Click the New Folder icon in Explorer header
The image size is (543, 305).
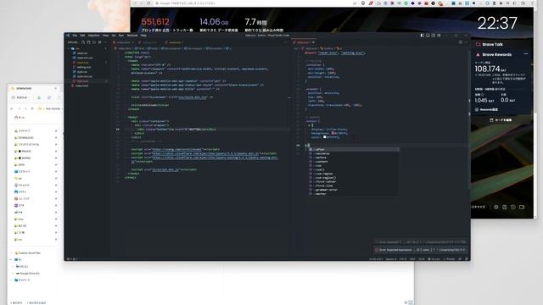(x=88, y=42)
